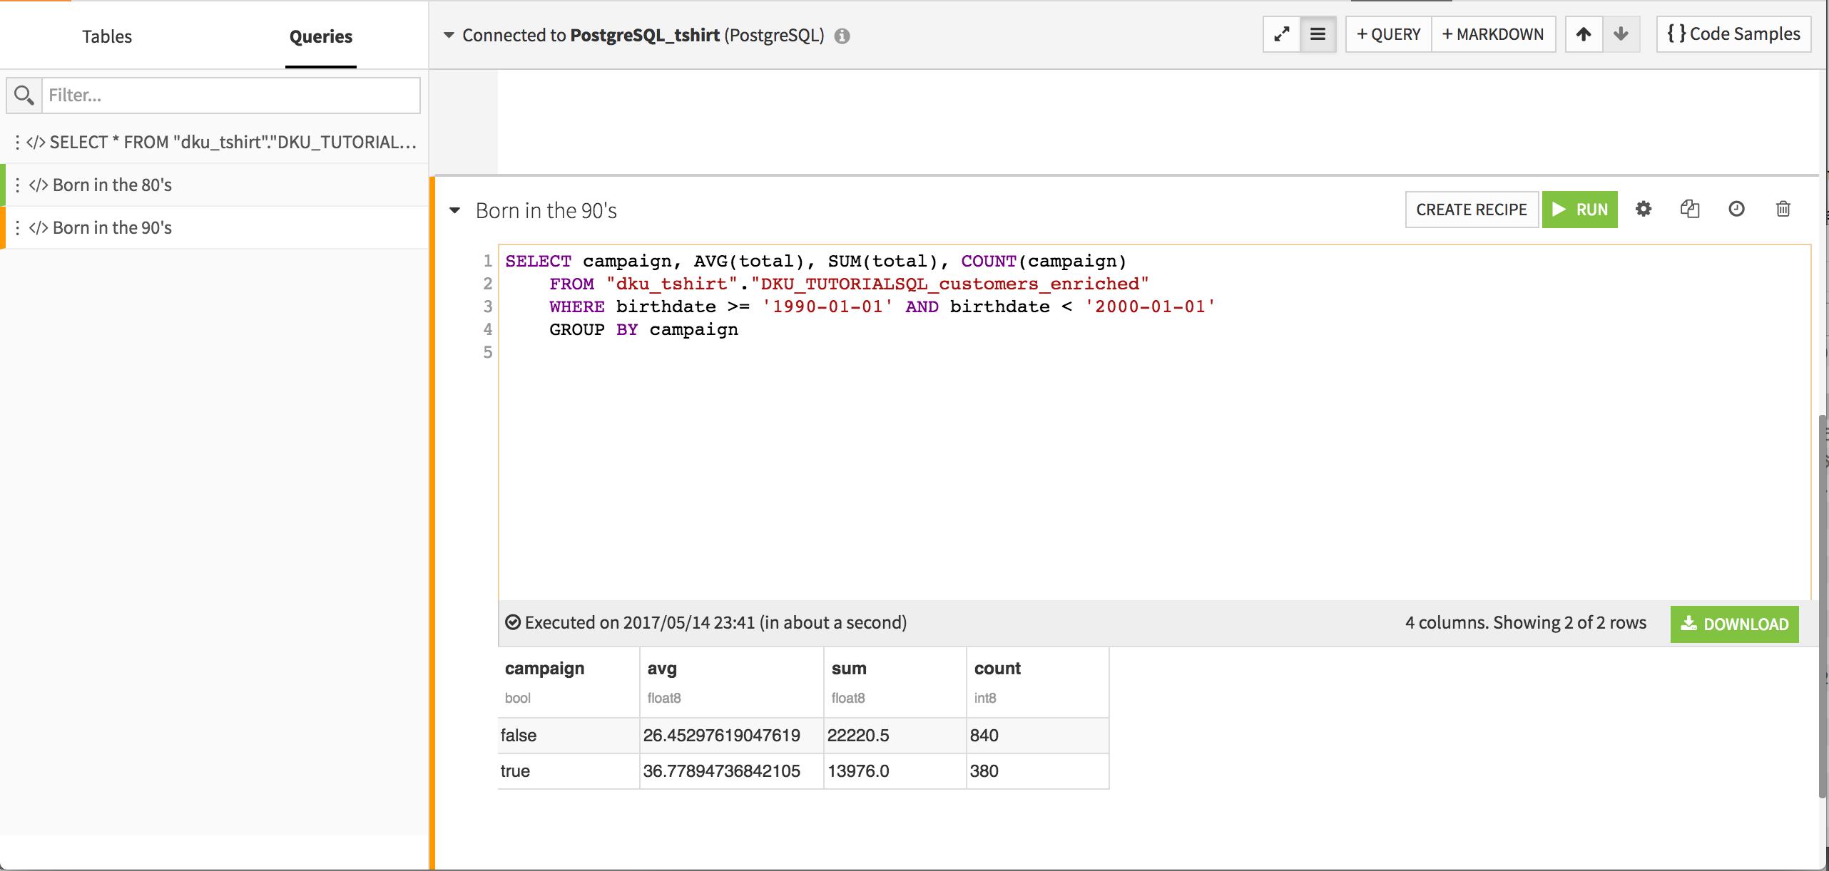Viewport: 1829px width, 871px height.
Task: Switch to the Tables tab
Action: (x=106, y=36)
